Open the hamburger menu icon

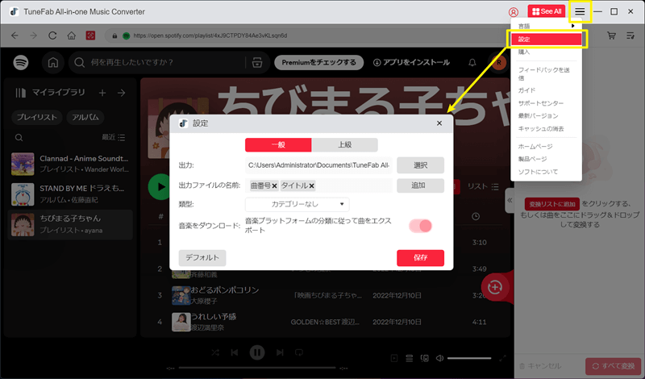pos(580,11)
